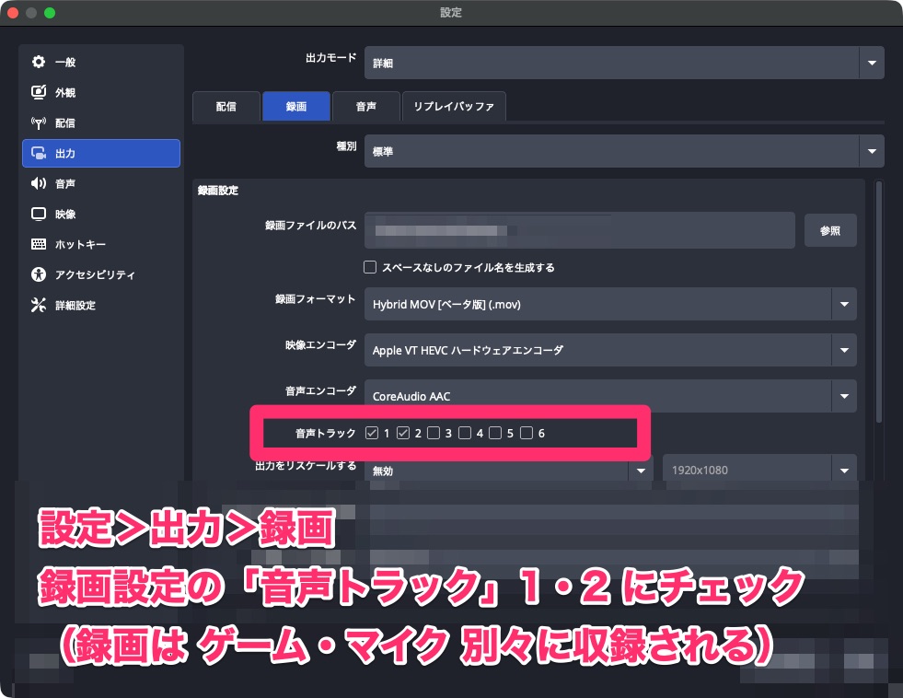Click the アクセシビリティ icon in sidebar

39,274
